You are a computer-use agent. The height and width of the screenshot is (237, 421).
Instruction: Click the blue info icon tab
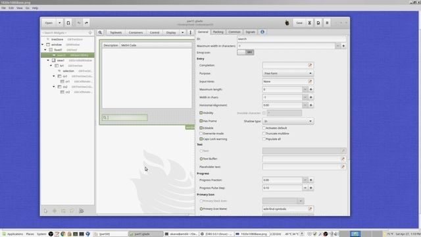(262, 32)
